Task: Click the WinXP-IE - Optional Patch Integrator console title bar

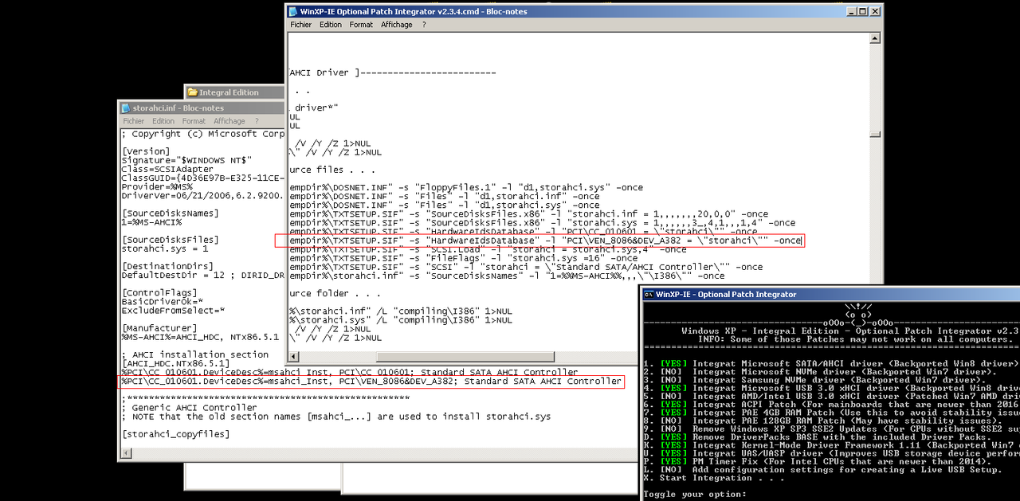Action: coord(830,294)
